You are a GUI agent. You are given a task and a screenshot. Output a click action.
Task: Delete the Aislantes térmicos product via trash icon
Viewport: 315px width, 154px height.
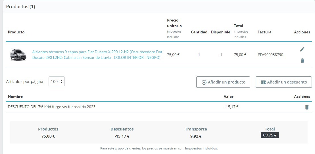click(x=302, y=61)
